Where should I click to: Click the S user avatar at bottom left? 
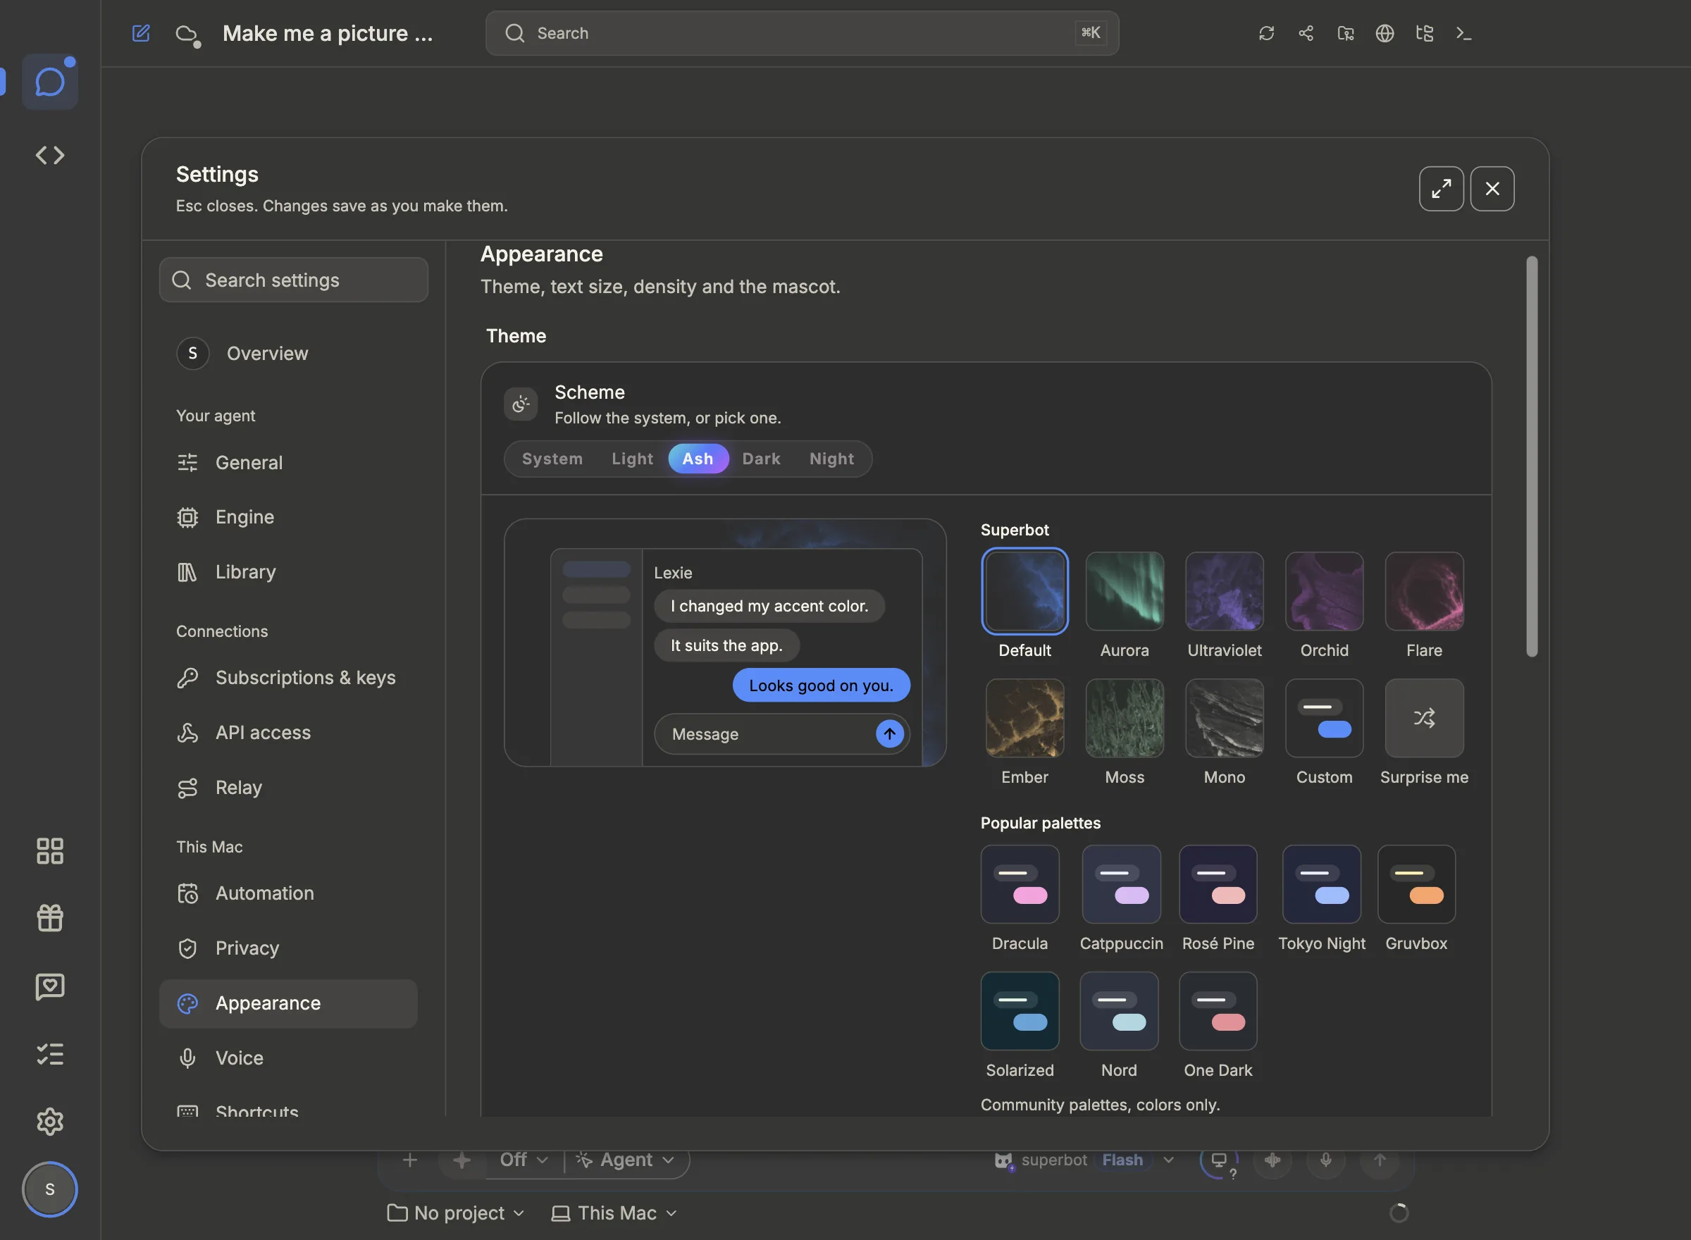[x=50, y=1189]
